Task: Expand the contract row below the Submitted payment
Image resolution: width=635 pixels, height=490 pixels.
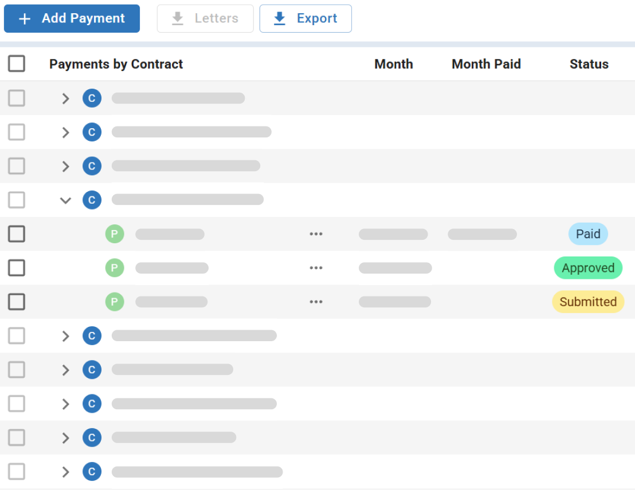Action: (65, 335)
